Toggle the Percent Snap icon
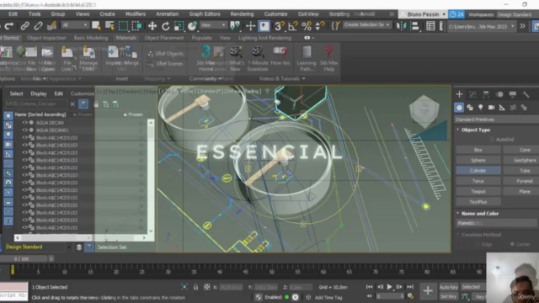The width and height of the screenshot is (539, 303). click(307, 26)
